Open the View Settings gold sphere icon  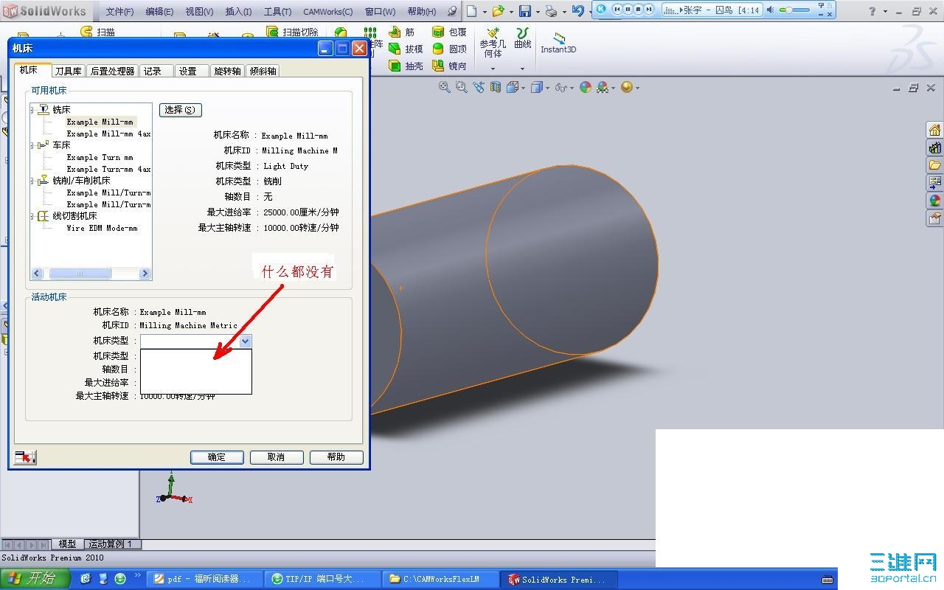(x=627, y=87)
